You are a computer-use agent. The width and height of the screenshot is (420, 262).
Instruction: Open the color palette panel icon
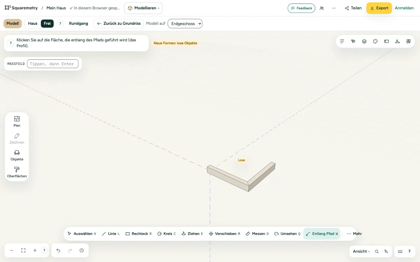pyautogui.click(x=375, y=41)
